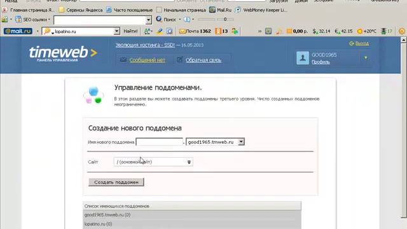
Task: Expand hidden toolbar items chevron
Action: [x=259, y=31]
